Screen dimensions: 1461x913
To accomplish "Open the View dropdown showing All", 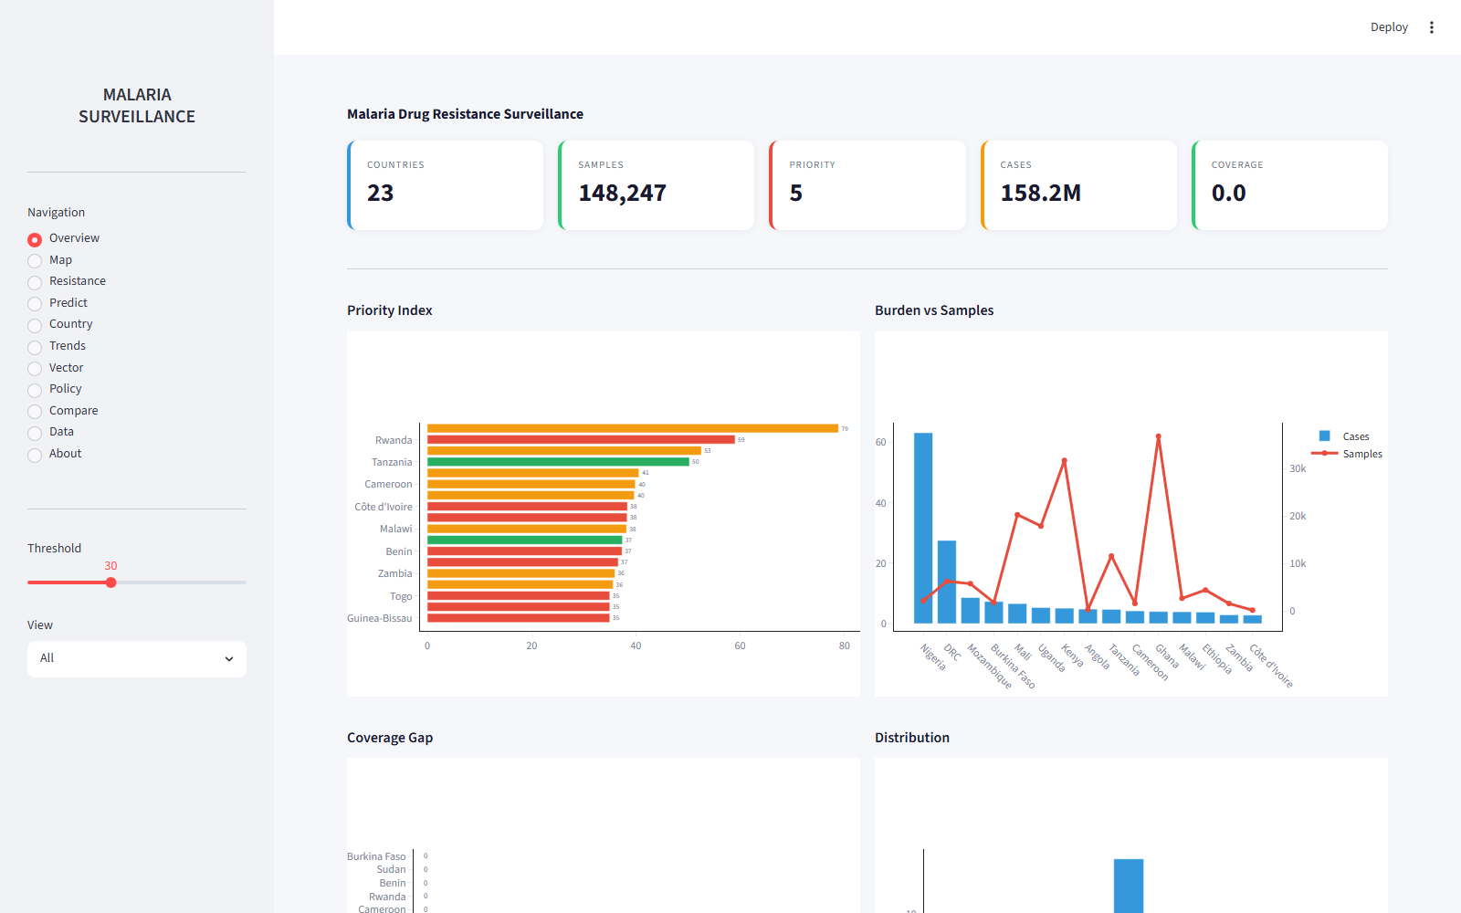I will pyautogui.click(x=137, y=658).
